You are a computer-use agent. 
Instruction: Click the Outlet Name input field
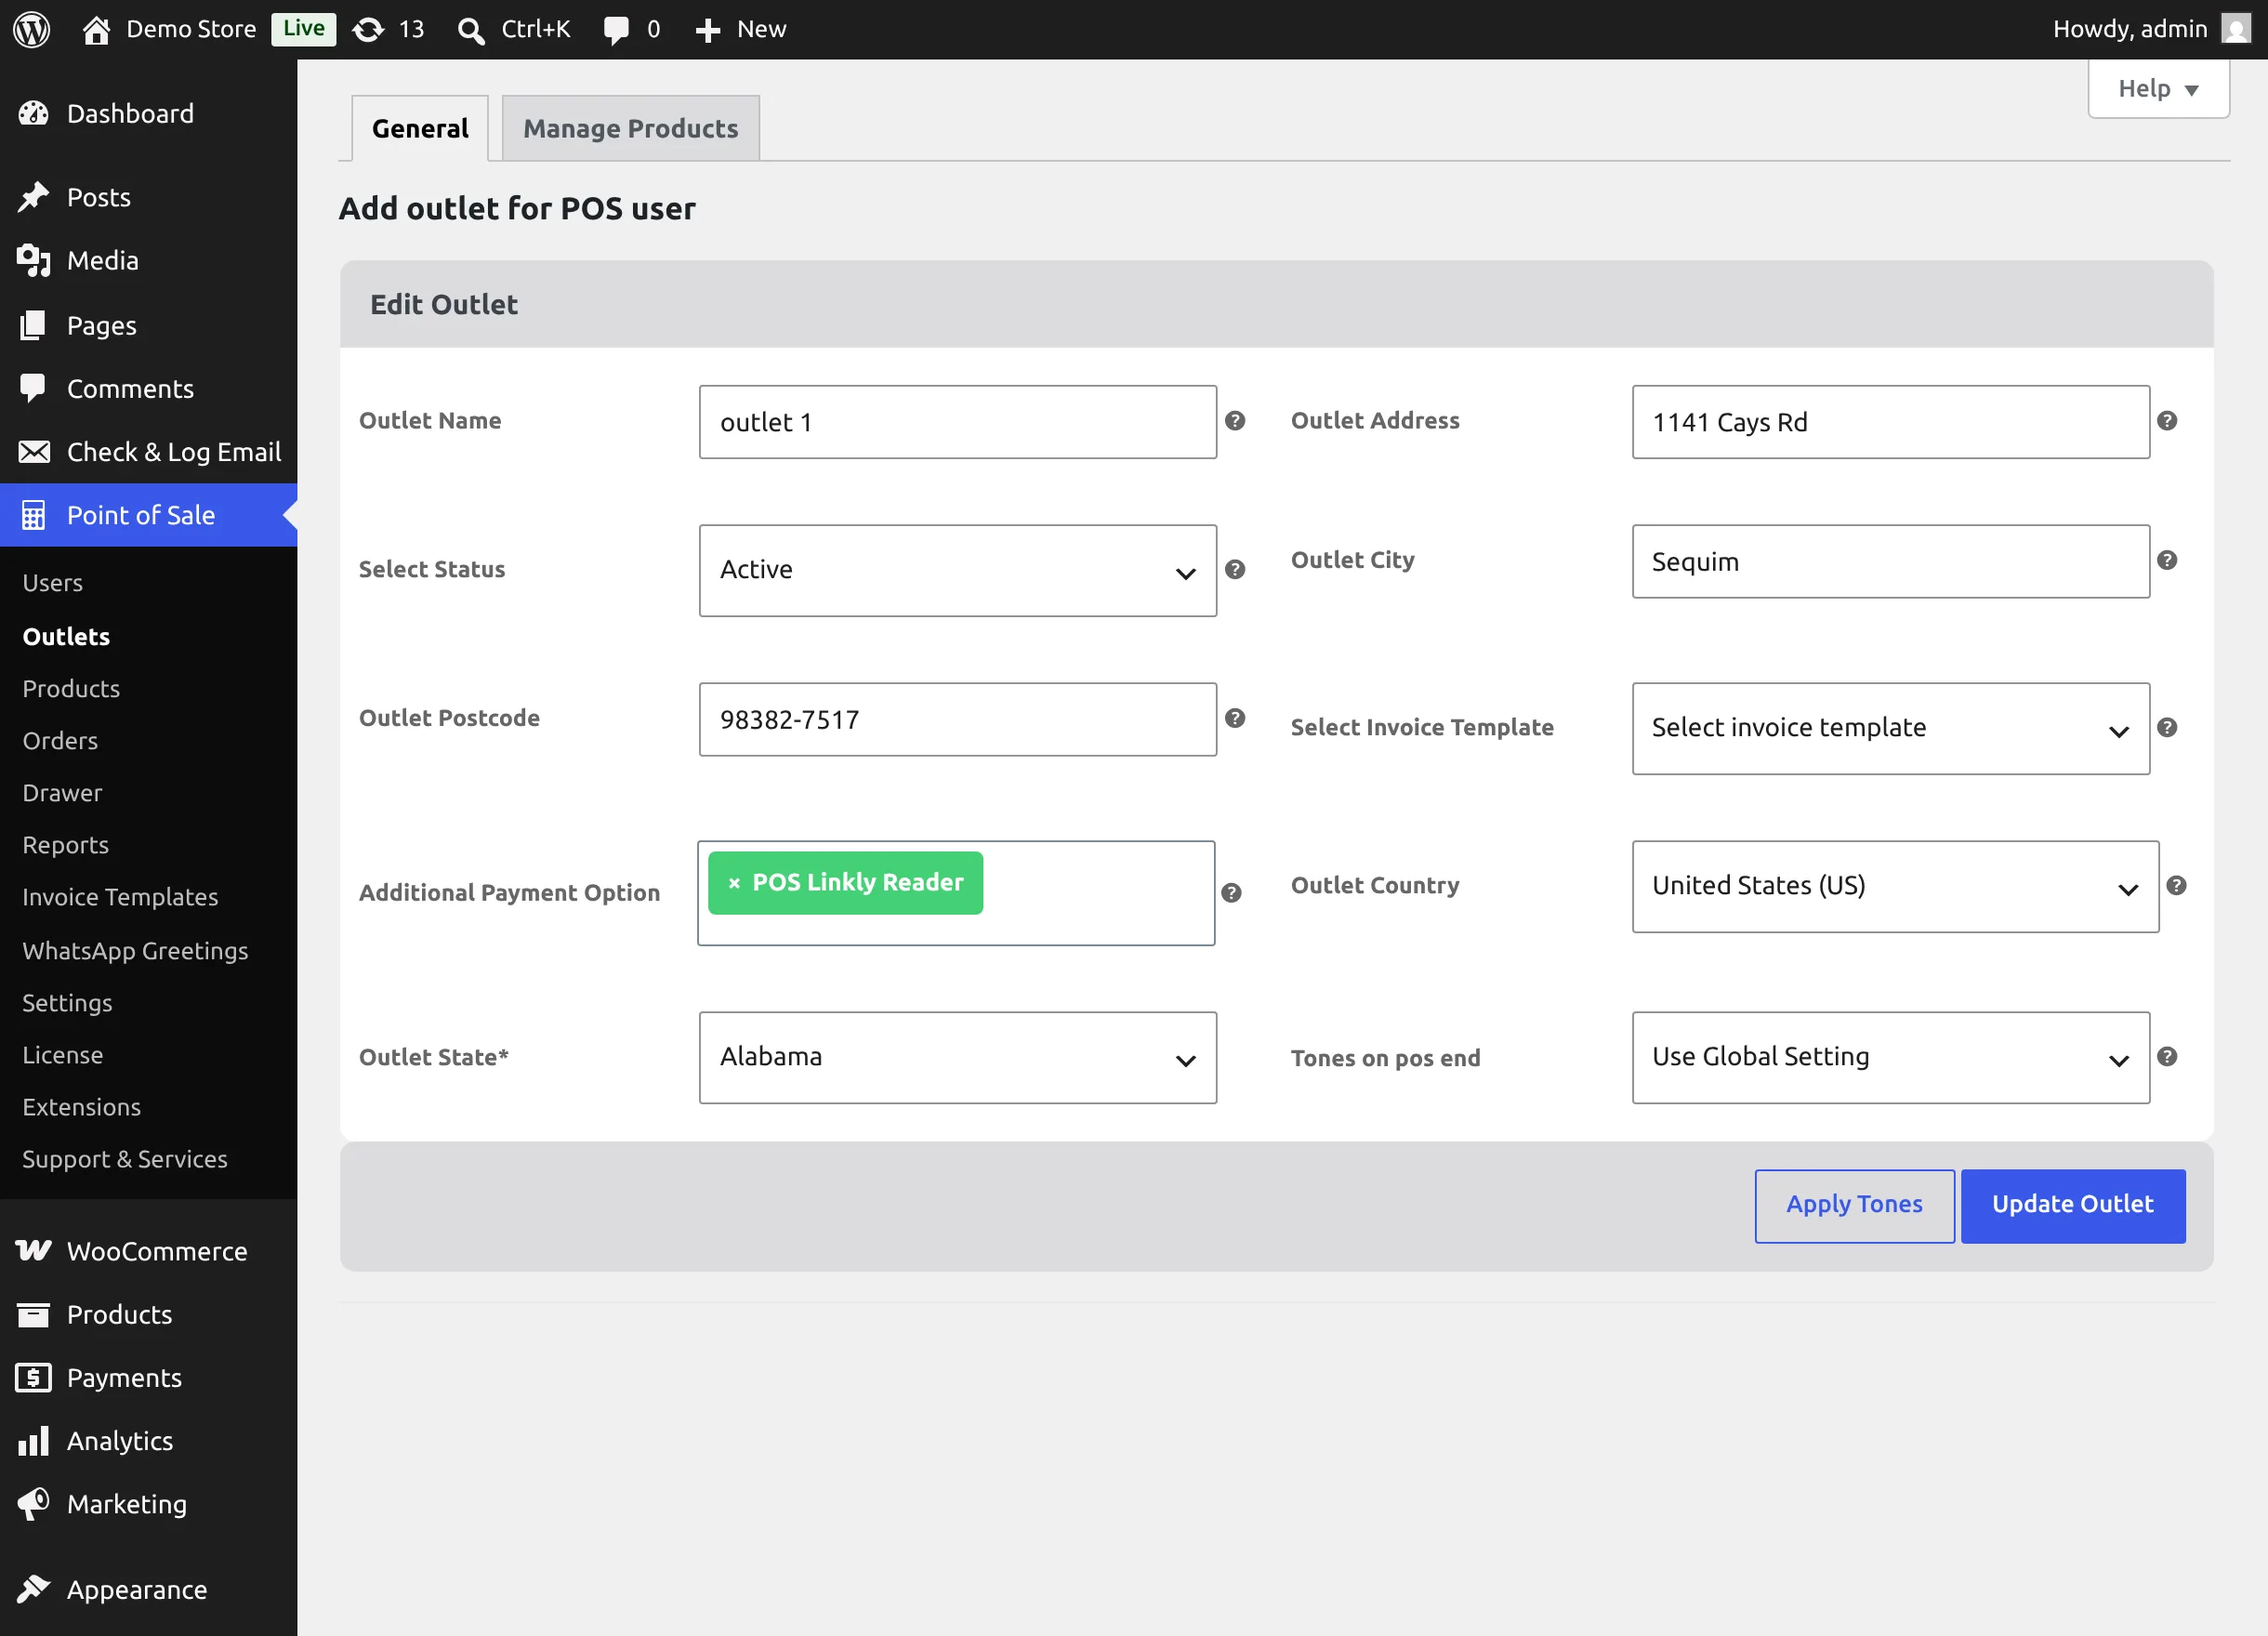click(x=957, y=422)
